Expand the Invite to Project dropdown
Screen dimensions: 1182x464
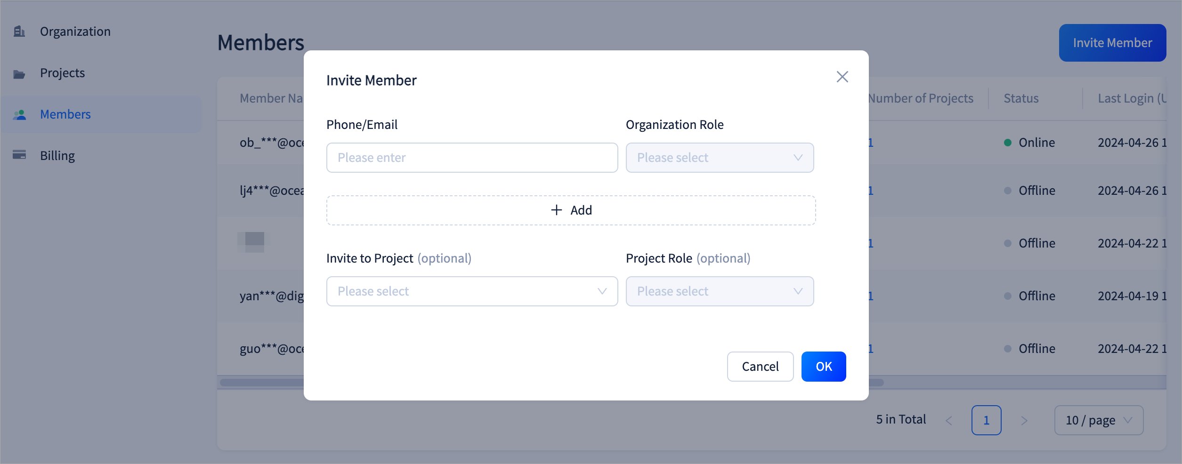(472, 291)
